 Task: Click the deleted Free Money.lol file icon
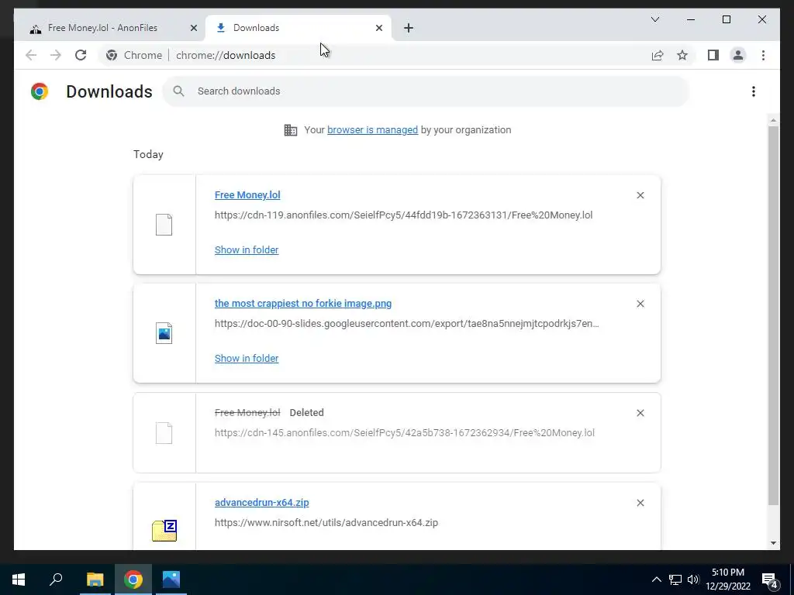(x=164, y=433)
